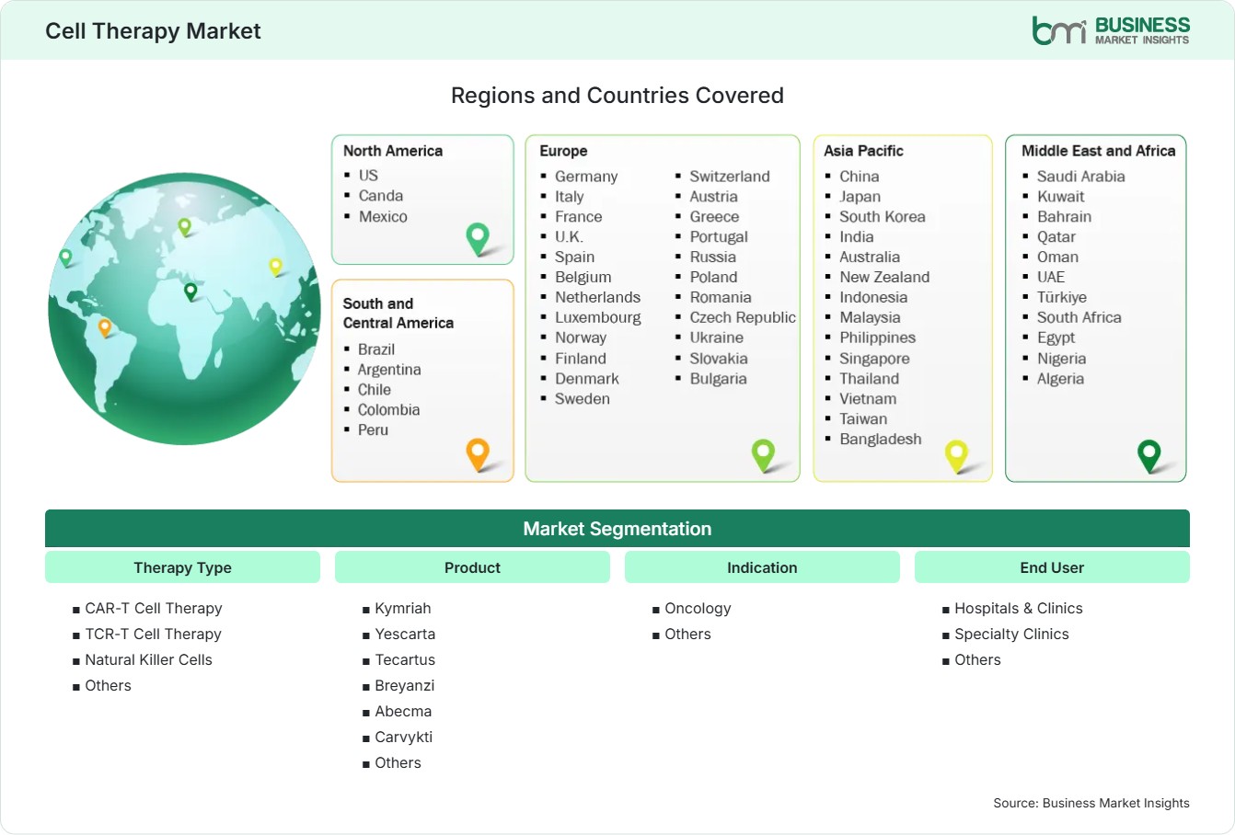Click 'Natural Killer Cells' under Therapy Type
Image resolution: width=1235 pixels, height=835 pixels.
(148, 660)
